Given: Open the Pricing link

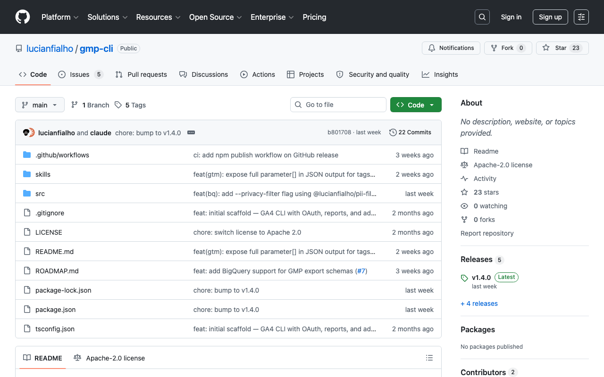Looking at the screenshot, I should [x=314, y=17].
